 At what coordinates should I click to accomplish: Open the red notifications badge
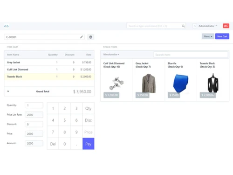tap(226, 26)
